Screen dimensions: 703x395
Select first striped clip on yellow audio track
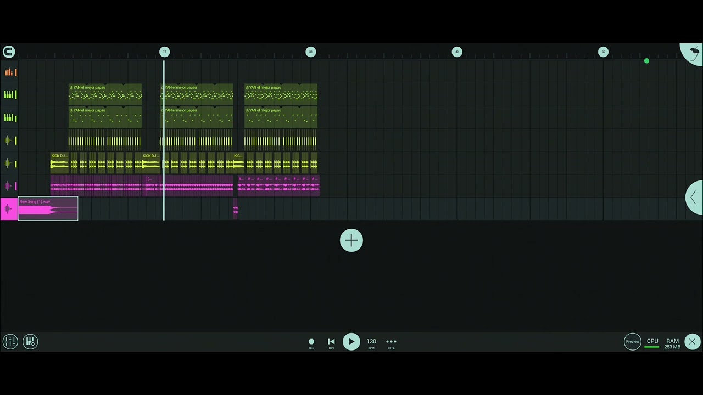click(x=86, y=140)
